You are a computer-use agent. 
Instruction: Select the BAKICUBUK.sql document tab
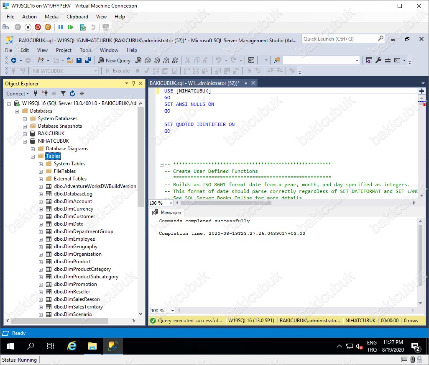click(194, 83)
